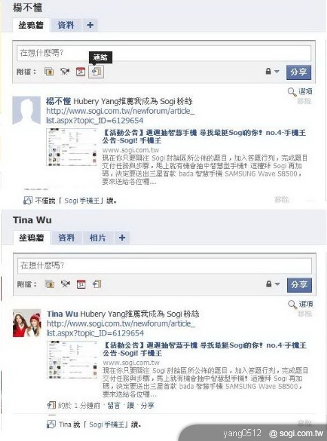Attach video icon in 楊不懂 composer

[65, 72]
